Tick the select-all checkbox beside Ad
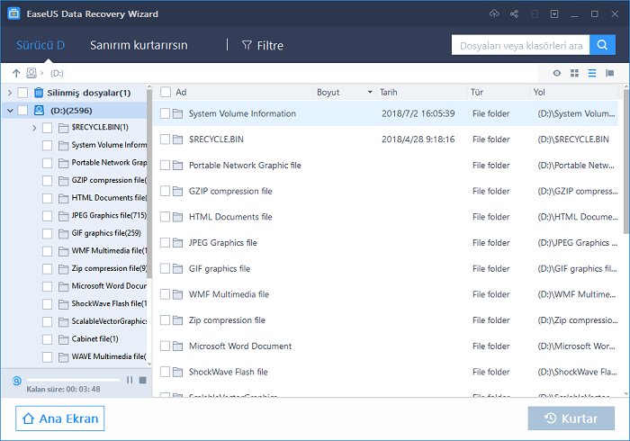The width and height of the screenshot is (630, 441). pyautogui.click(x=165, y=92)
